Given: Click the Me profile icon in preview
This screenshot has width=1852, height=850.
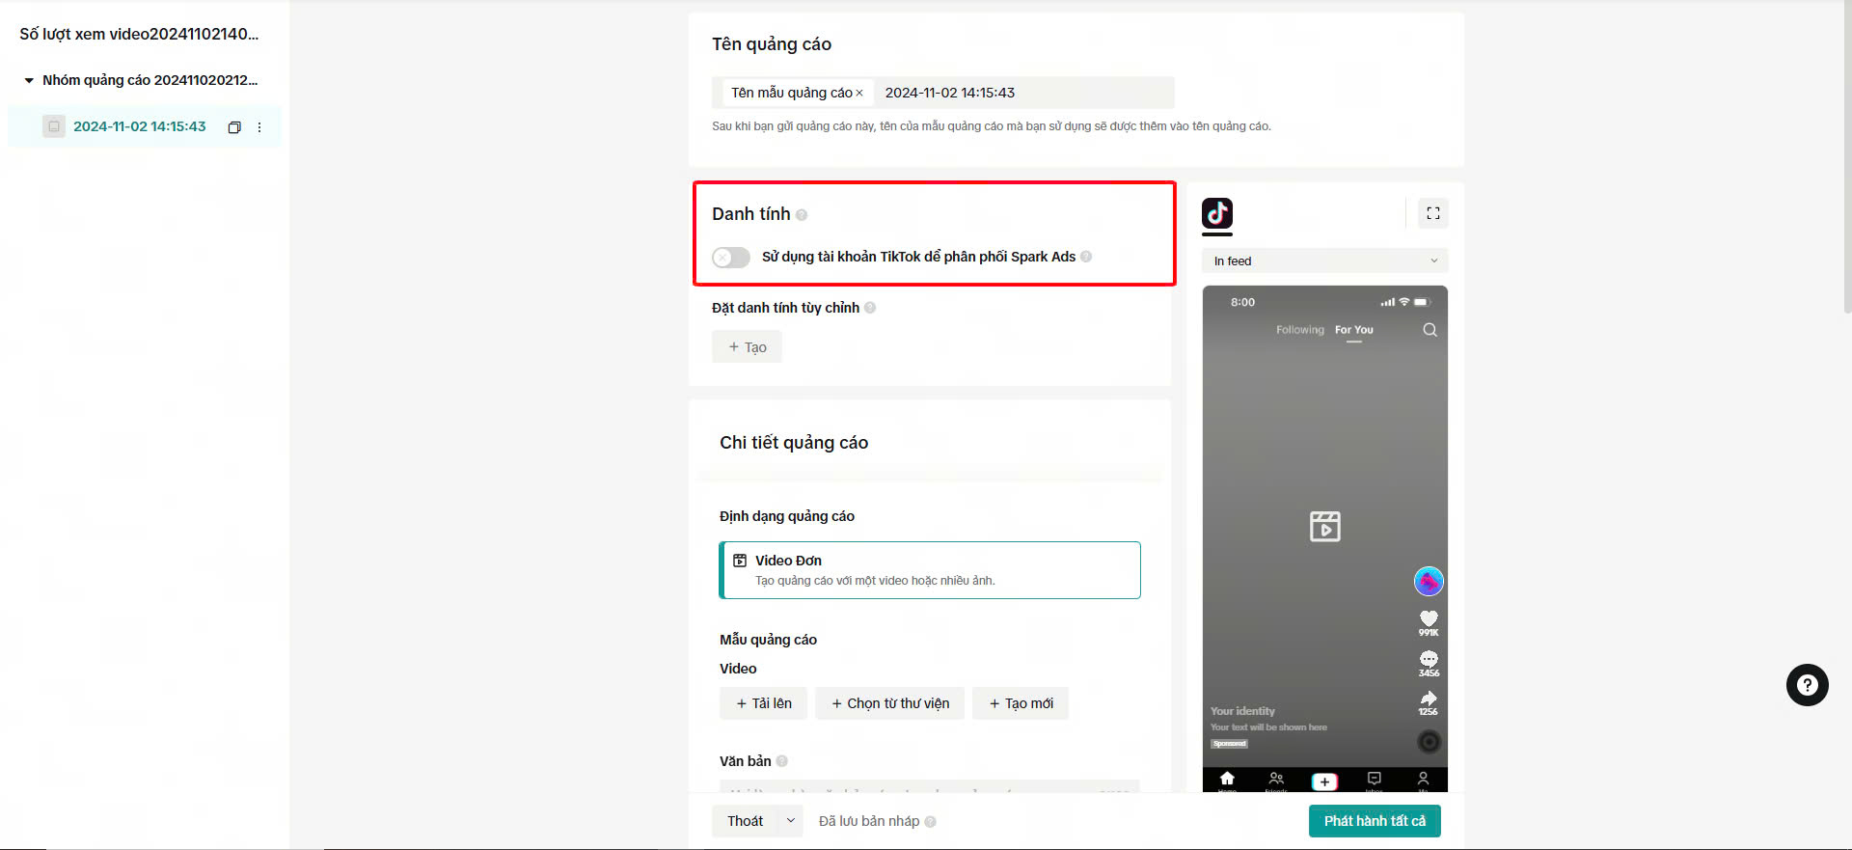Looking at the screenshot, I should tap(1423, 780).
